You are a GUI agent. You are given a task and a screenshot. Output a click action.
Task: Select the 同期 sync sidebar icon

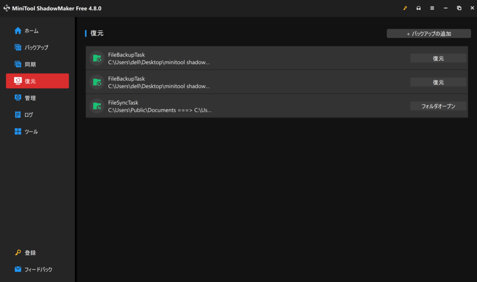click(x=18, y=64)
